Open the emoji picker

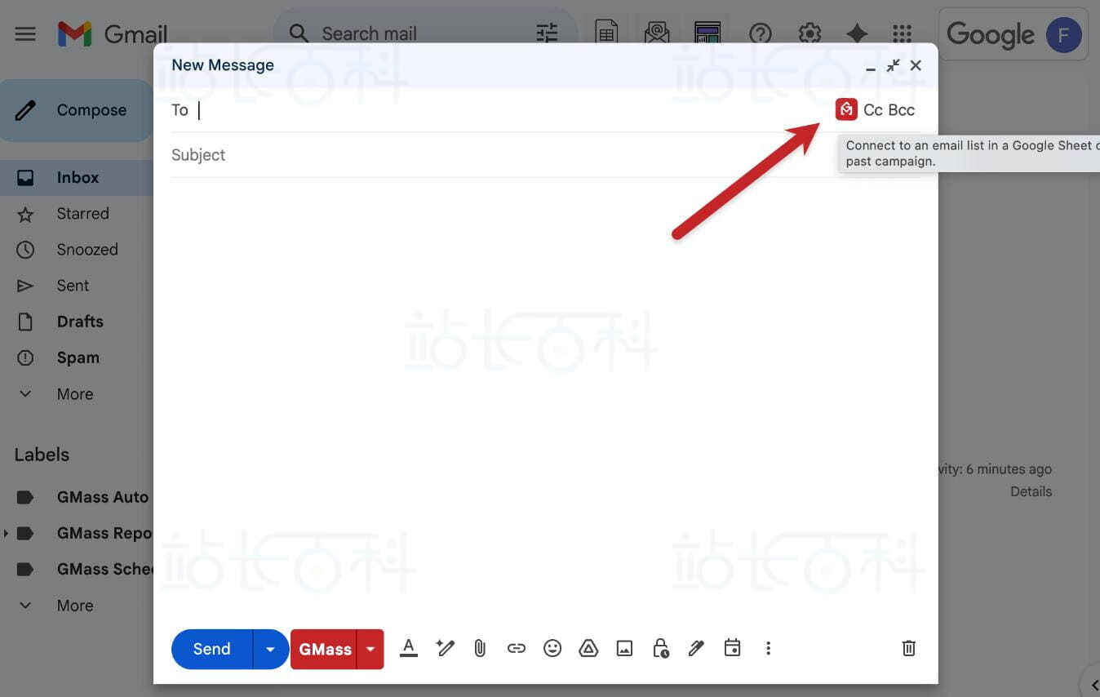552,648
